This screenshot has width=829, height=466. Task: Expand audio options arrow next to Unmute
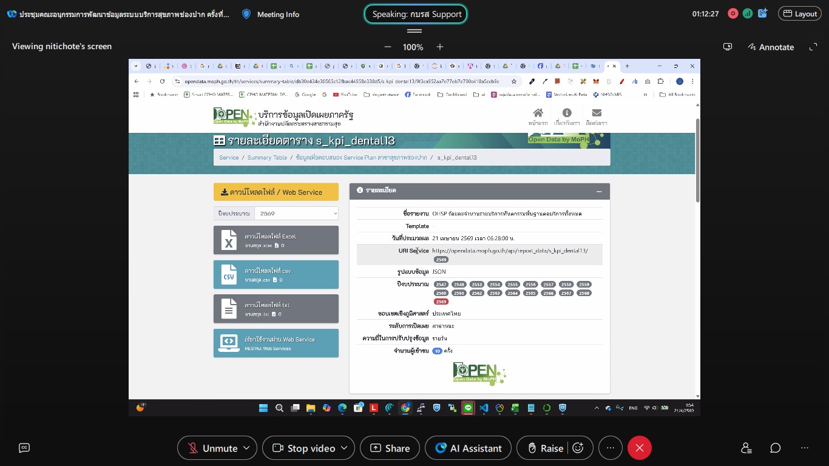click(246, 448)
